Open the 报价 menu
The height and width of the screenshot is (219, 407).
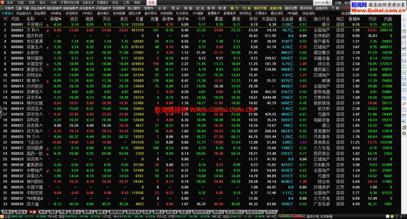click(43, 3)
